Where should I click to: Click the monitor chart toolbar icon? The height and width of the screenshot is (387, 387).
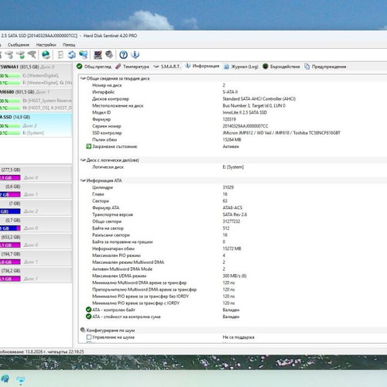click(98, 55)
